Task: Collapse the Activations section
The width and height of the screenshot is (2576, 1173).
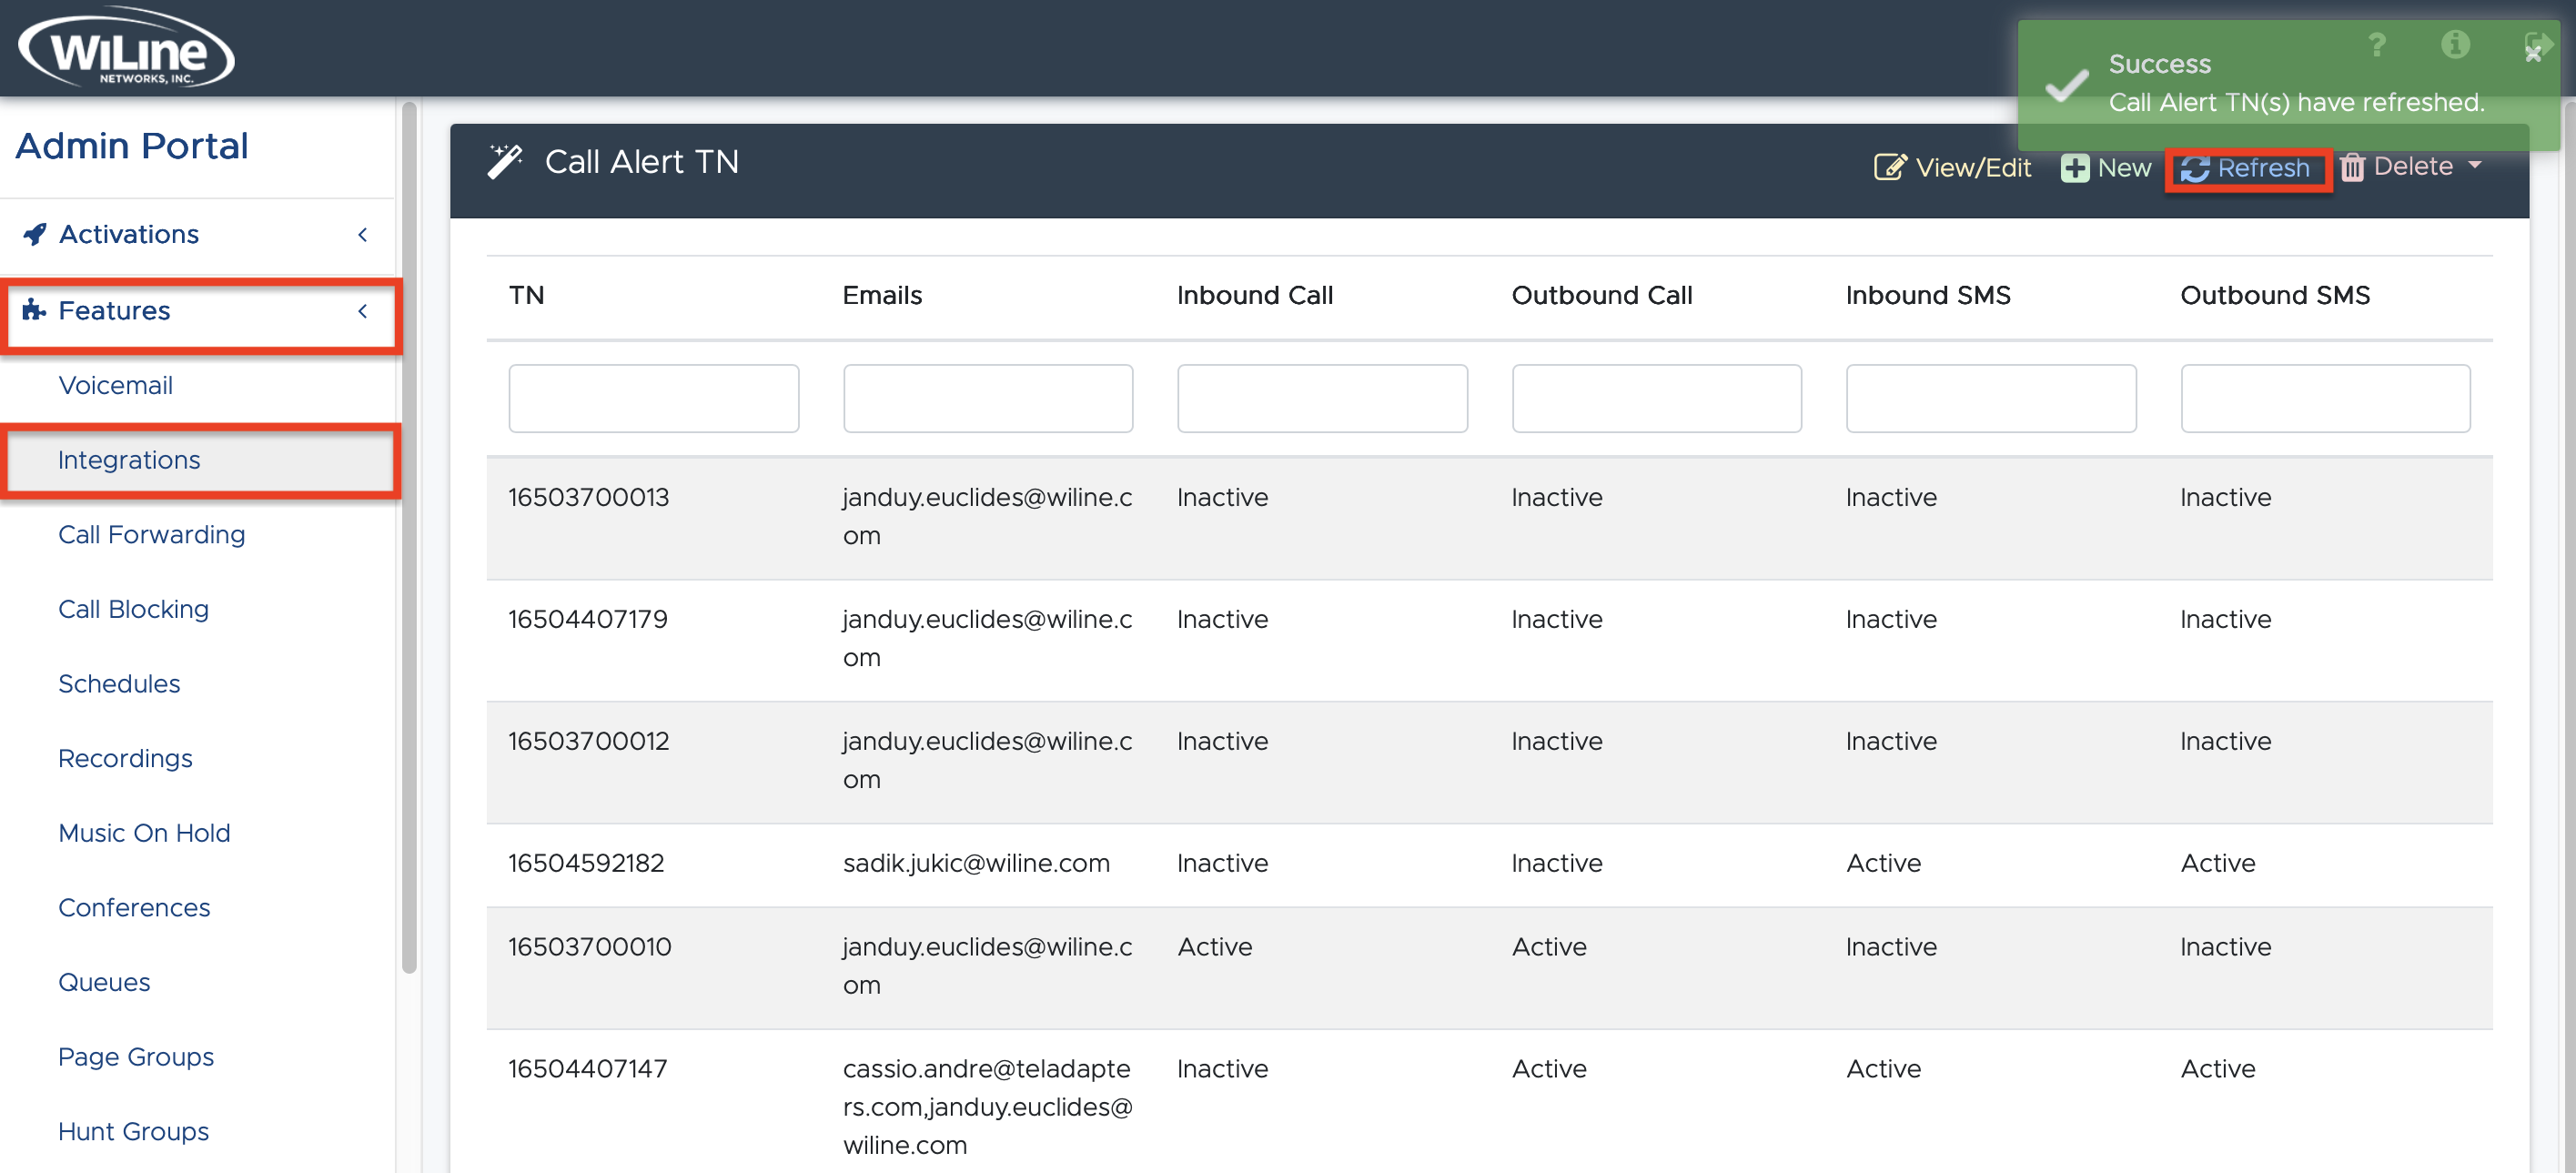Action: point(362,234)
